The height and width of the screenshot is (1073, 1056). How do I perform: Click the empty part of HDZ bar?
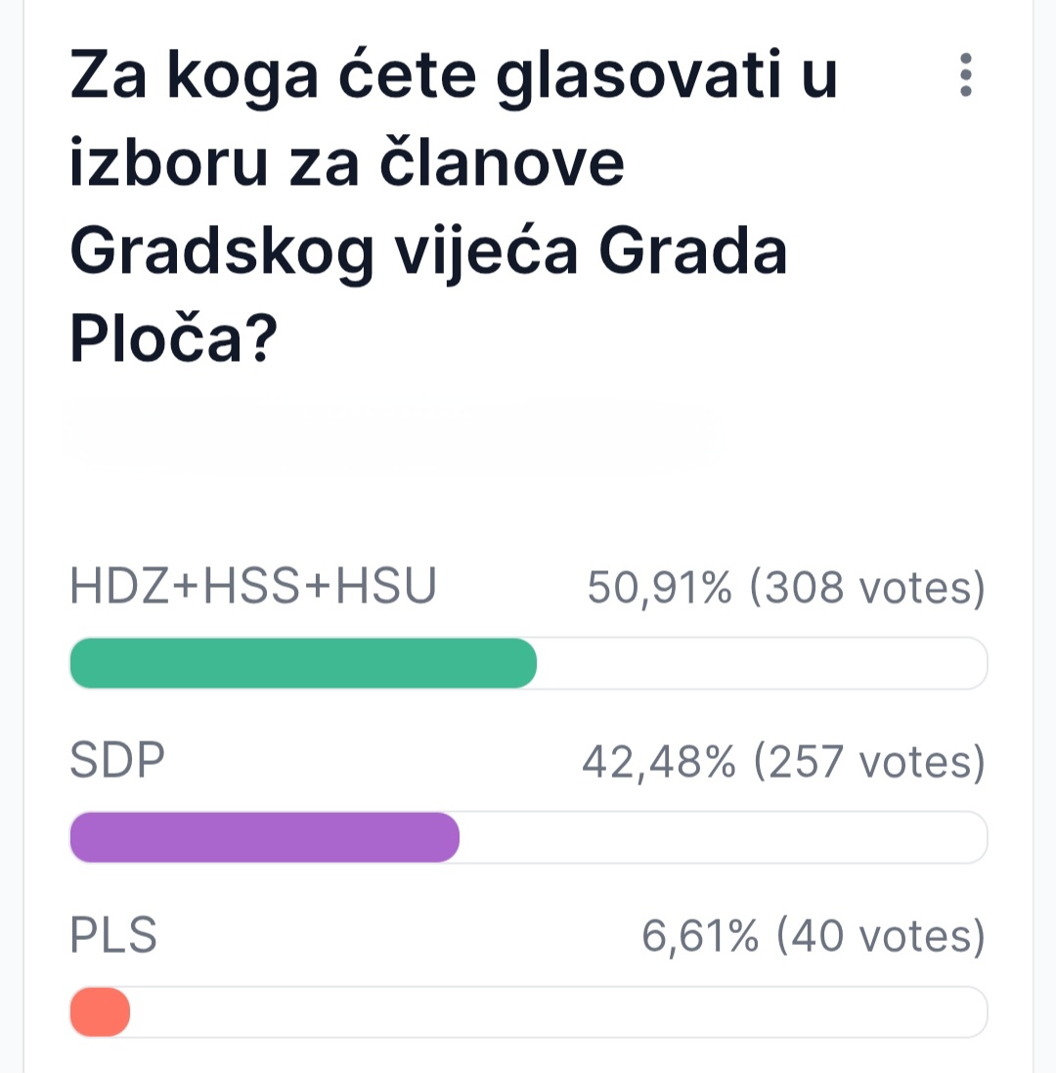[762, 663]
